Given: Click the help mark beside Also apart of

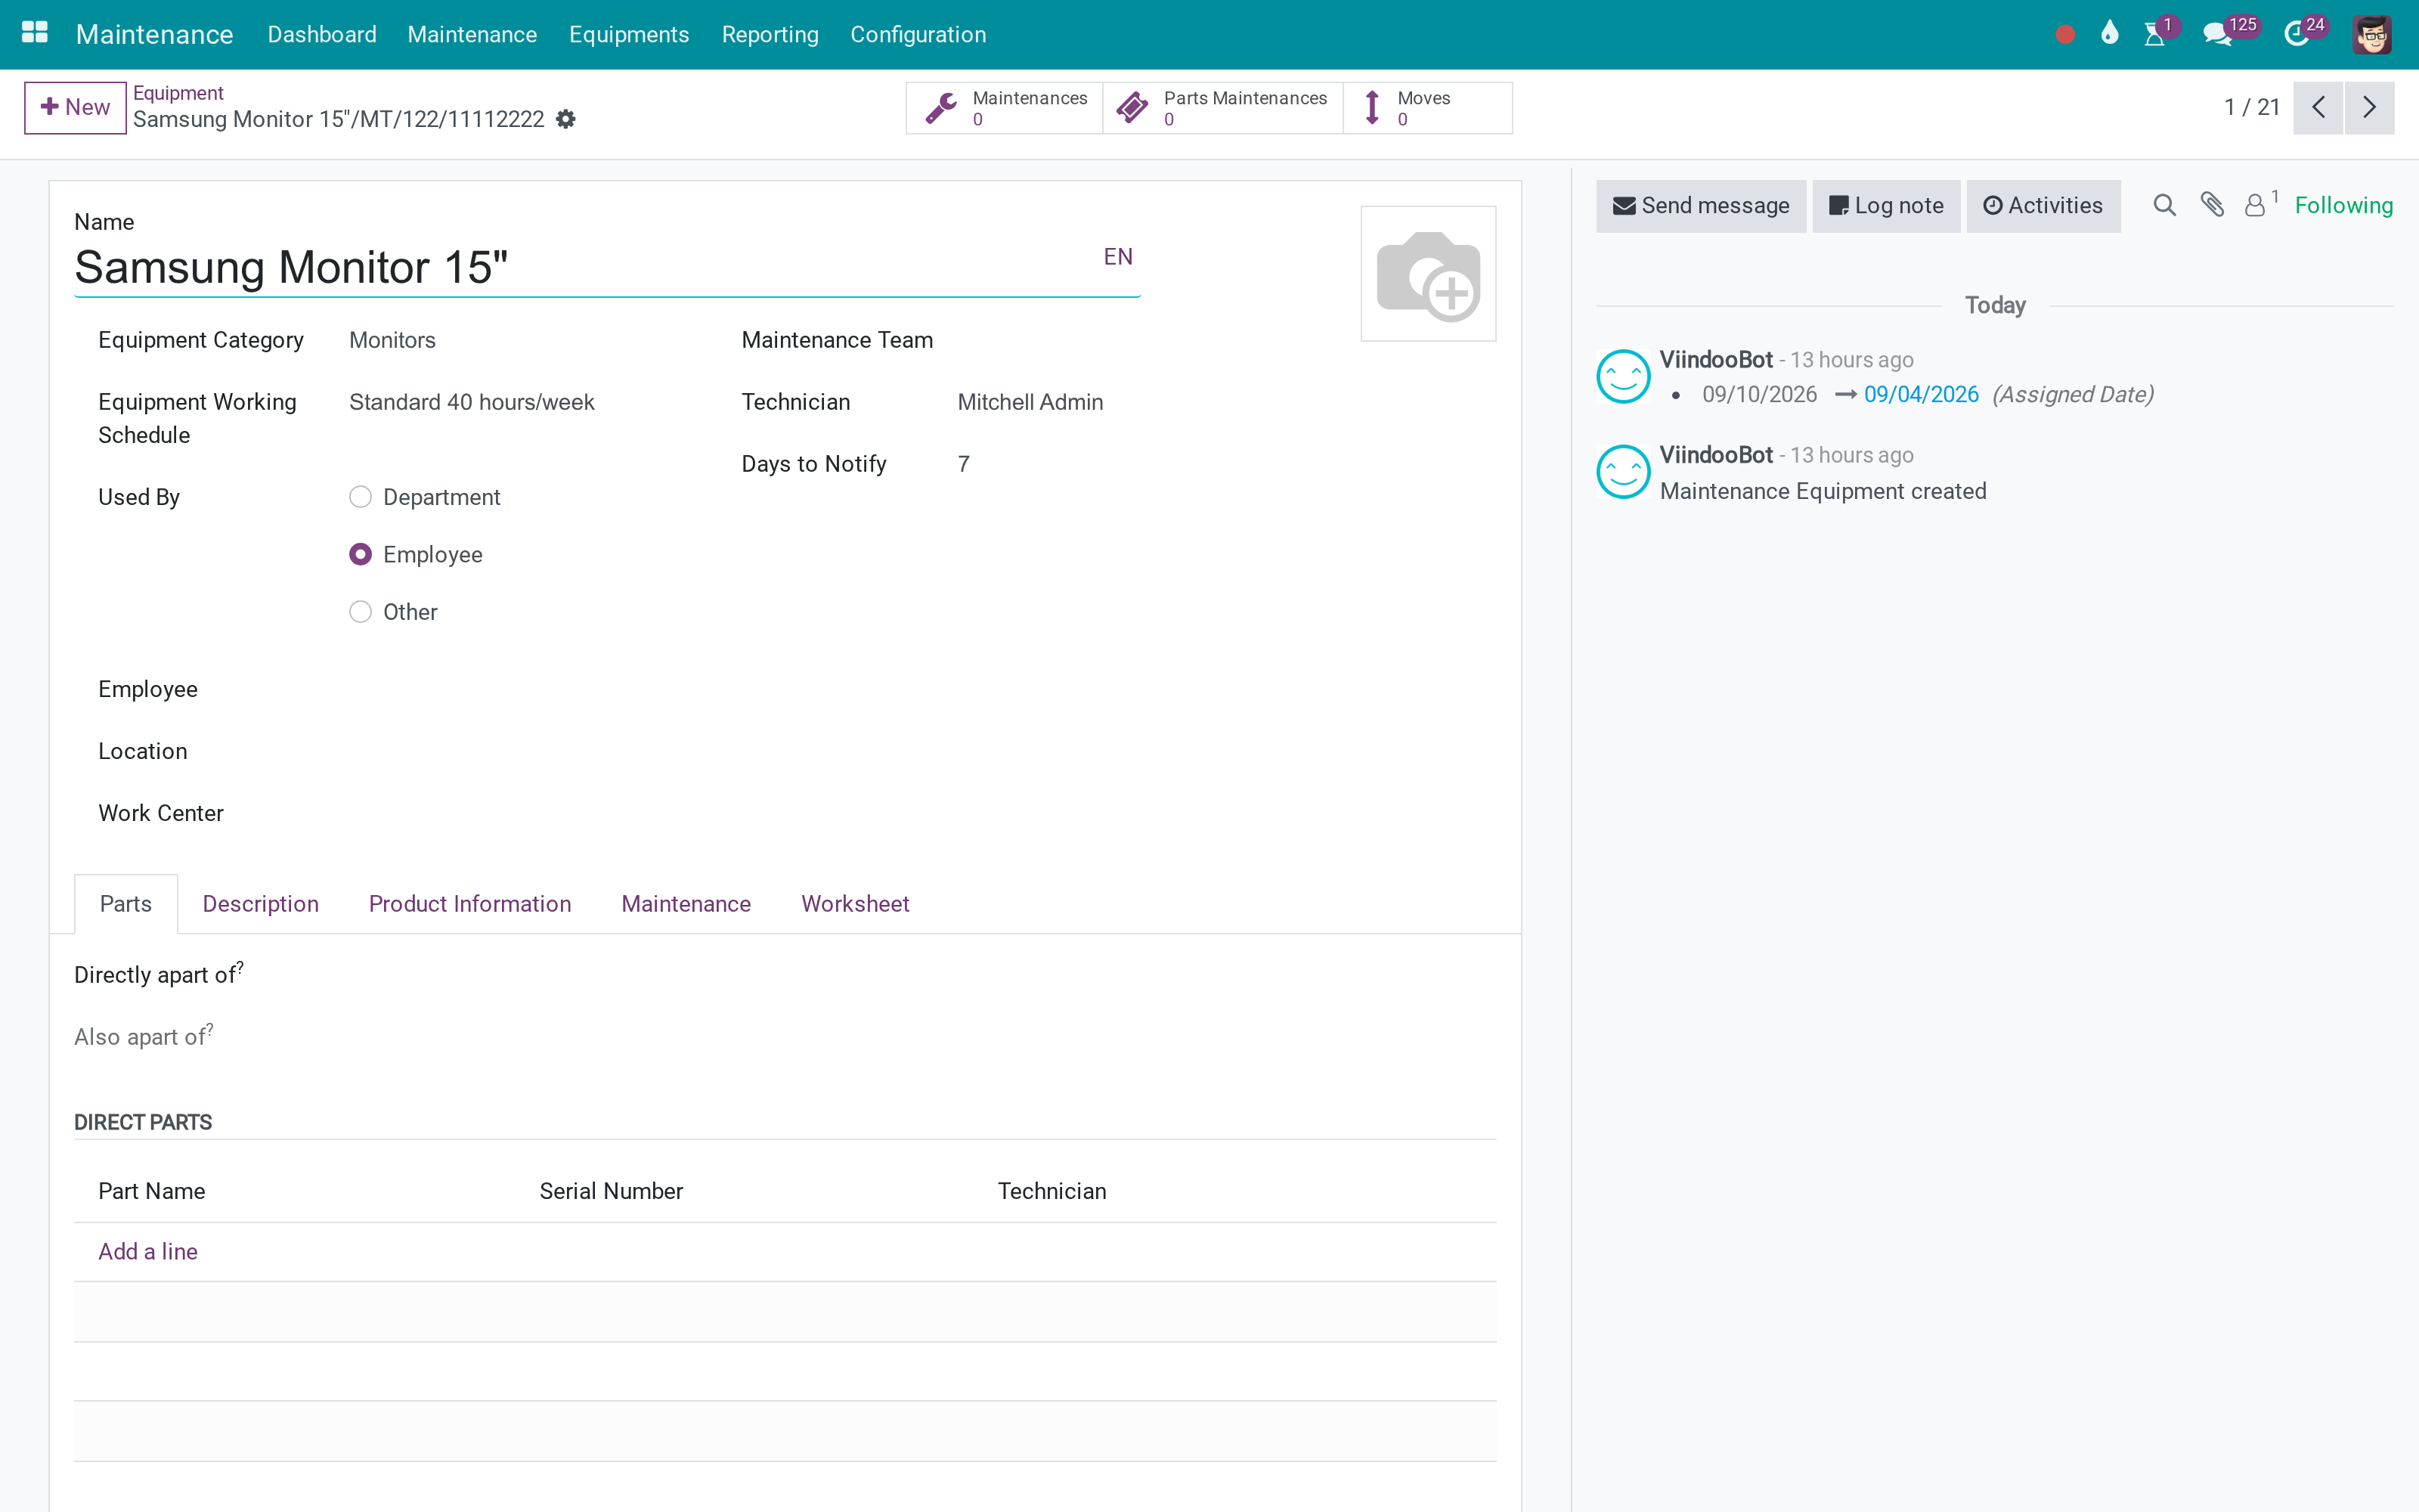Looking at the screenshot, I should coord(210,1028).
